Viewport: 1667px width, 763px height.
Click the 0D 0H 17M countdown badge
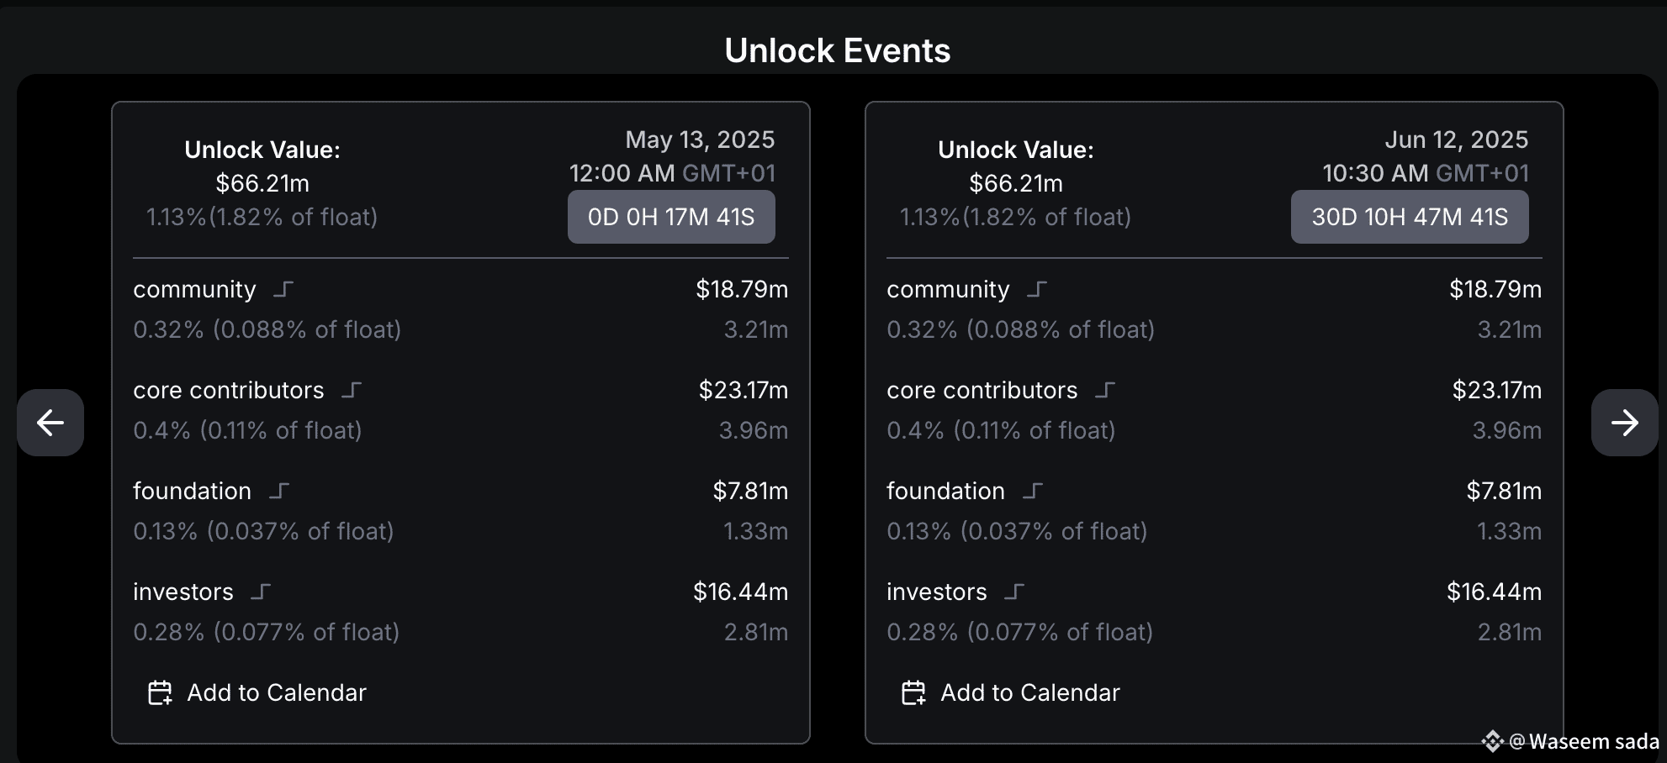[x=671, y=217]
